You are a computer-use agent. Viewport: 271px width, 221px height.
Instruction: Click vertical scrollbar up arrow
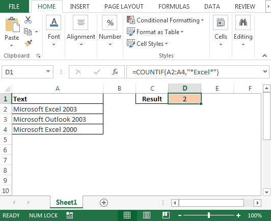pyautogui.click(x=266, y=89)
